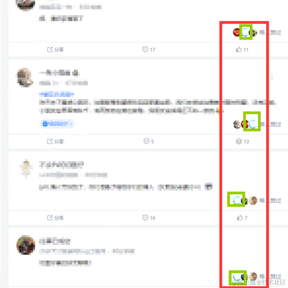Open the comment icon showing 5
The height and width of the screenshot is (288, 288).
[149, 141]
